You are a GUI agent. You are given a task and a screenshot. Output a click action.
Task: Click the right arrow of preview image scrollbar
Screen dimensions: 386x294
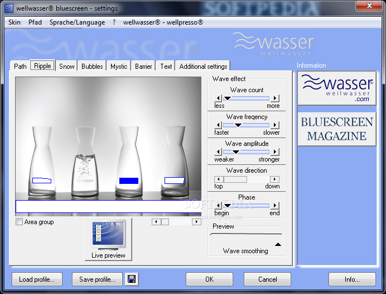[x=196, y=222]
